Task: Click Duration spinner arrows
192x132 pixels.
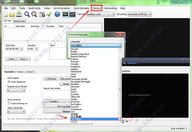Action: (x=36, y=49)
